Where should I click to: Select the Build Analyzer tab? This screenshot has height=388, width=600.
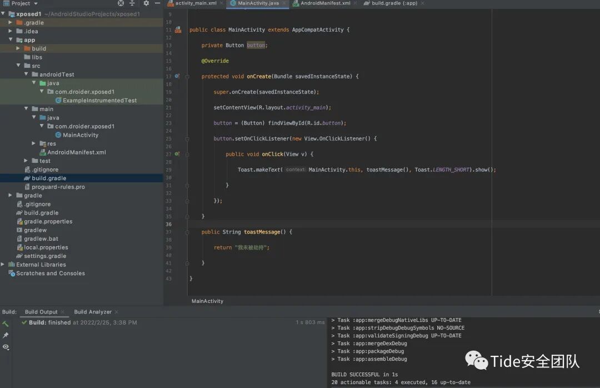(93, 312)
